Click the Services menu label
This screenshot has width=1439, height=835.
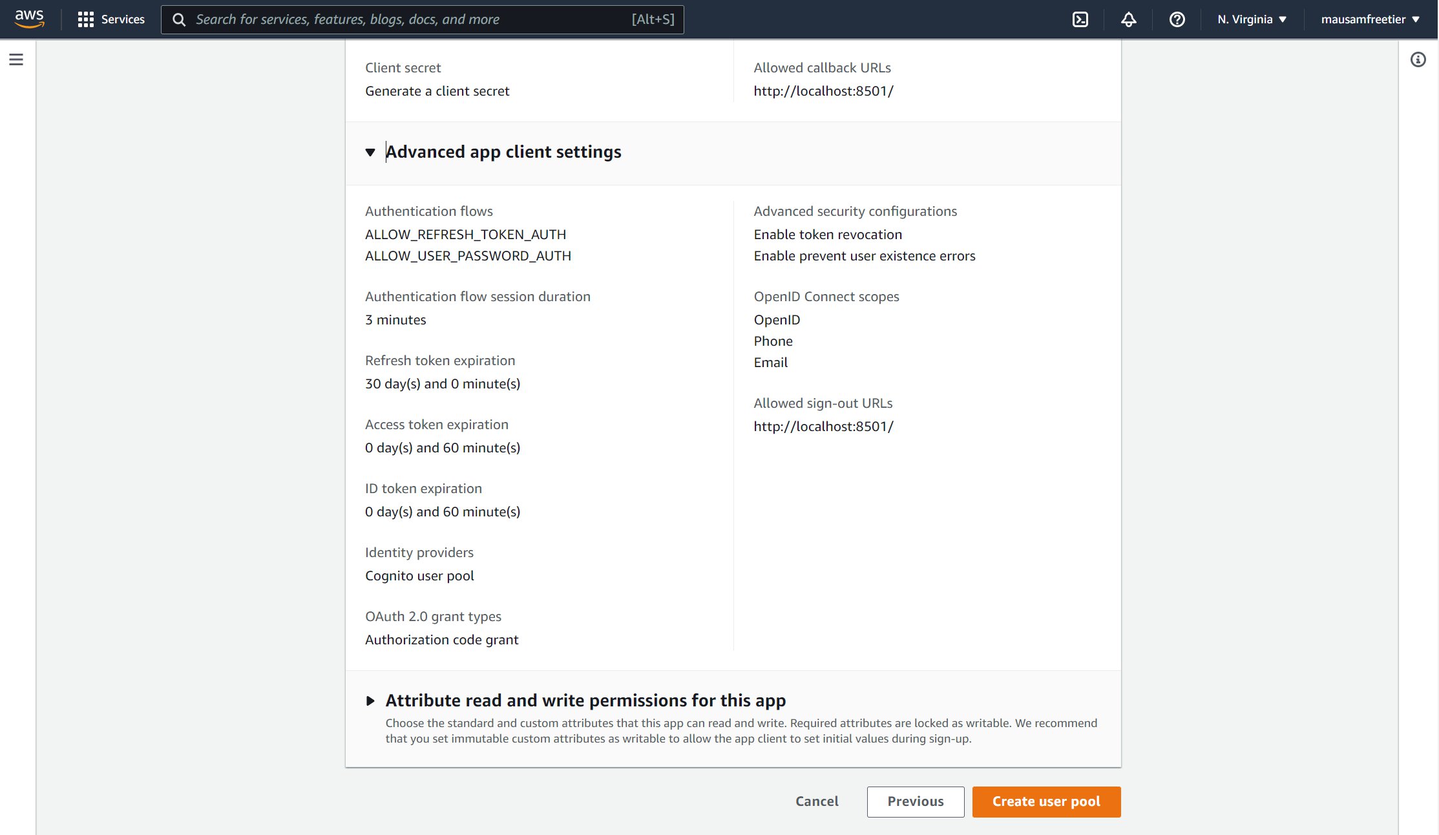pos(123,19)
